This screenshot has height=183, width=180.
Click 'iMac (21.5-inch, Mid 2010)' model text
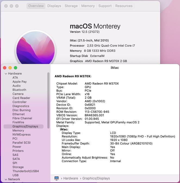[89, 40]
